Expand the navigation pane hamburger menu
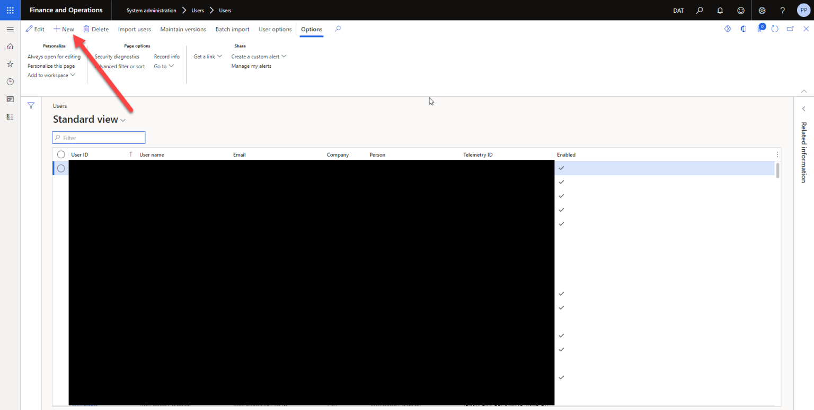Image resolution: width=814 pixels, height=410 pixels. point(10,29)
